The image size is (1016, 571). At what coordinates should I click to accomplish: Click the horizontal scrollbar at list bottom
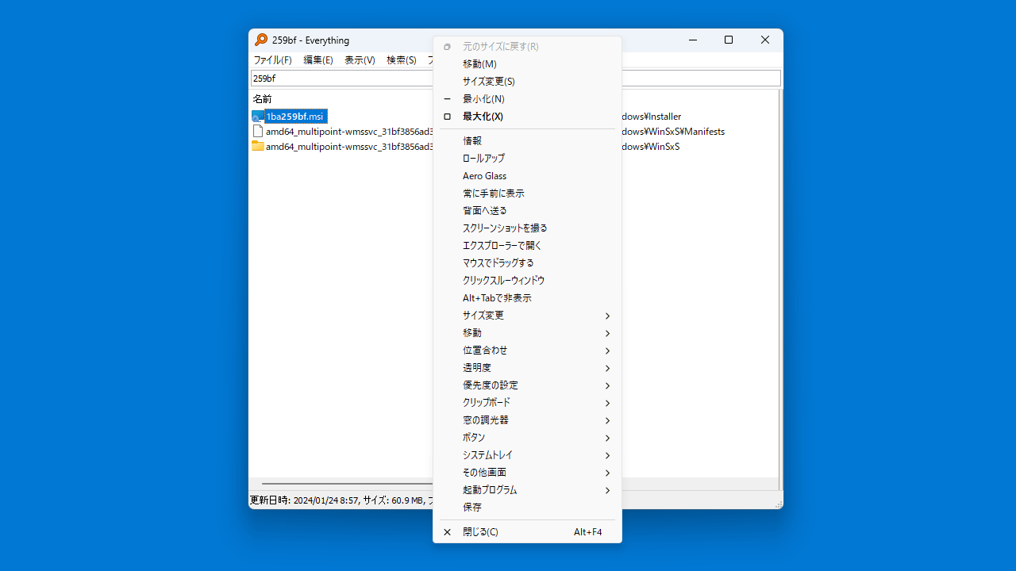click(347, 484)
